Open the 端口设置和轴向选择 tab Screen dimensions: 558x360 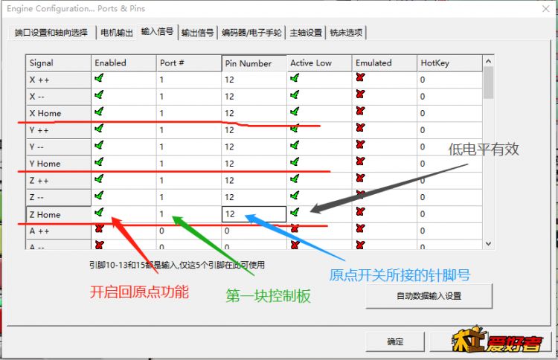[51, 33]
